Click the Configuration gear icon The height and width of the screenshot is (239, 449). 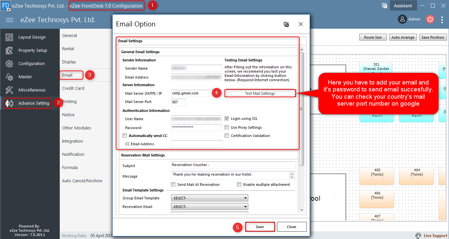[9, 64]
